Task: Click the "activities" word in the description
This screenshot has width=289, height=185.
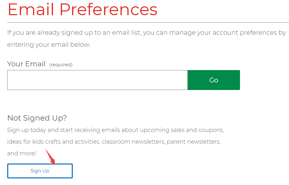Action: [87, 142]
